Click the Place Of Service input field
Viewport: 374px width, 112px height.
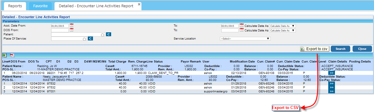coord(69,39)
